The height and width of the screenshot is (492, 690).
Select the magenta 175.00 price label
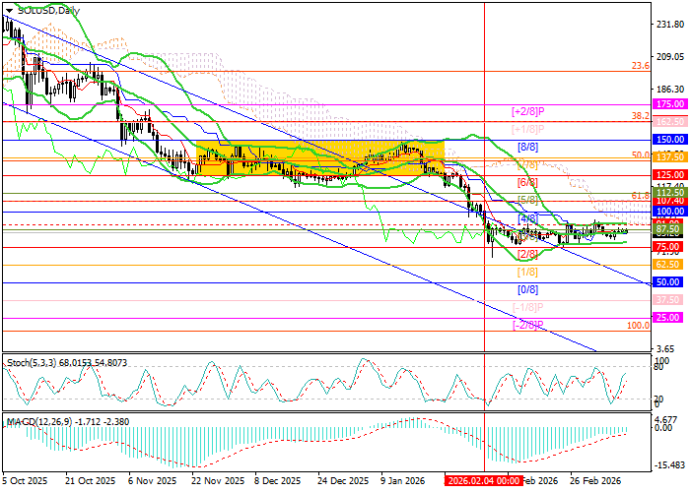point(670,103)
